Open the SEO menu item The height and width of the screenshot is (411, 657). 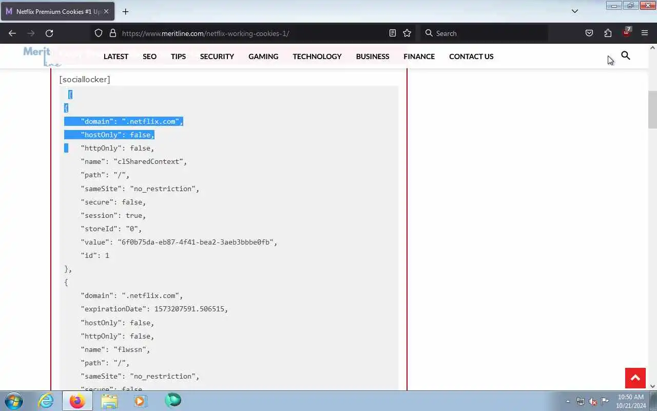coord(149,57)
